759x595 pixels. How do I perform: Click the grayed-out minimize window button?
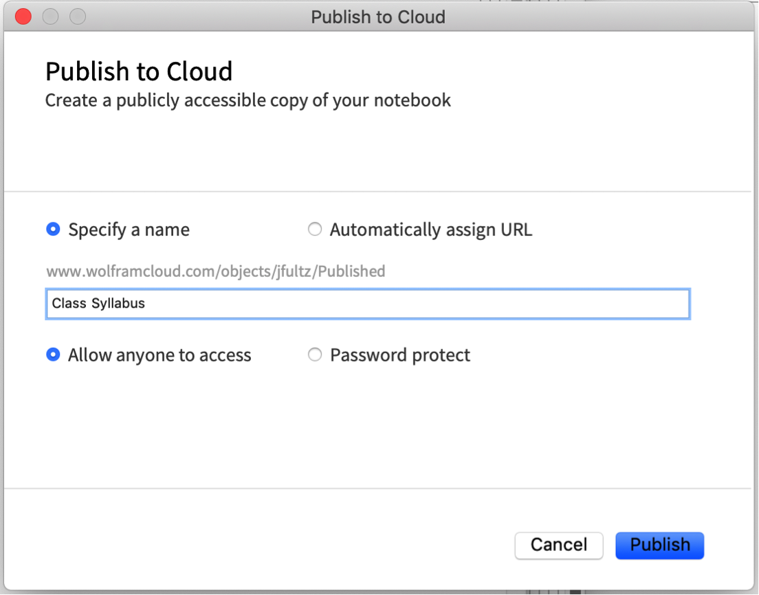[51, 16]
